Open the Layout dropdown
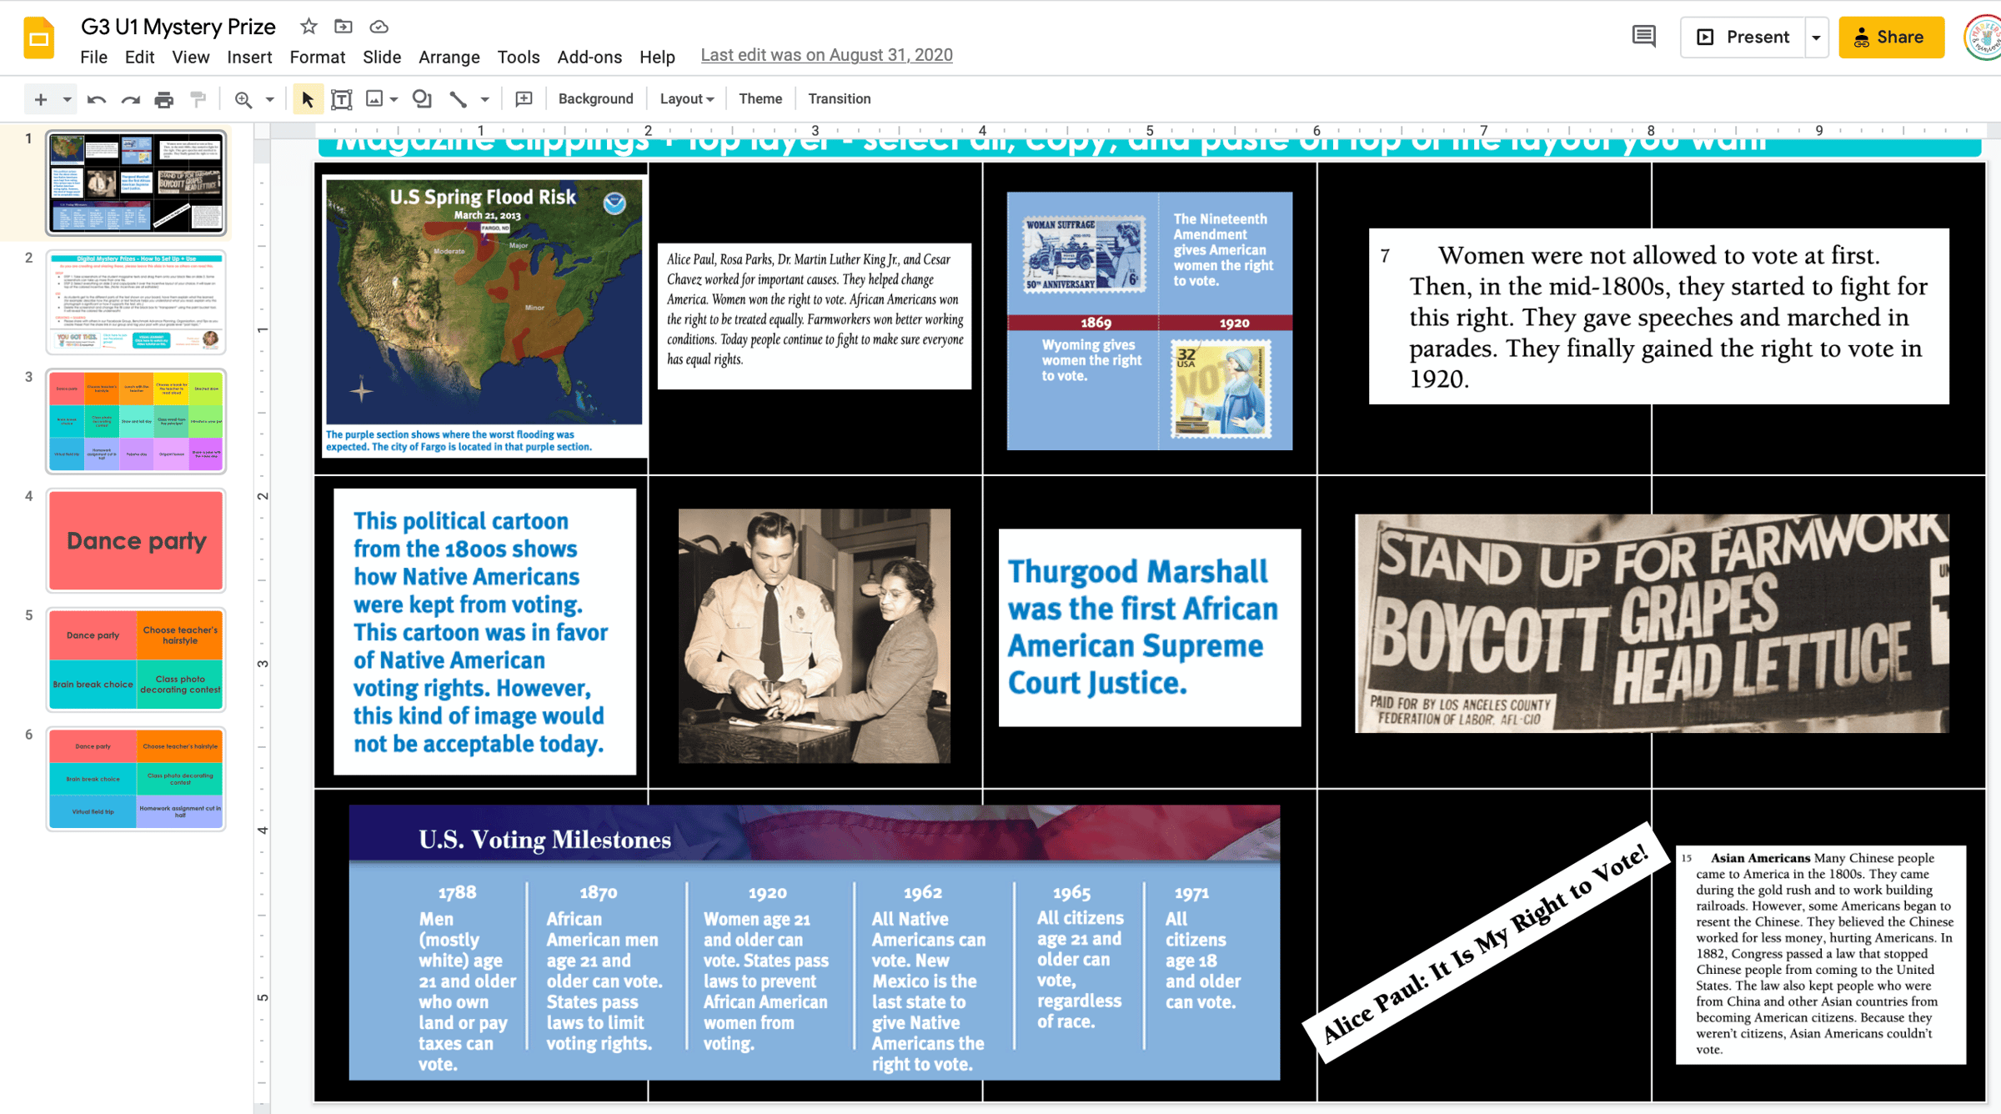 tap(686, 99)
